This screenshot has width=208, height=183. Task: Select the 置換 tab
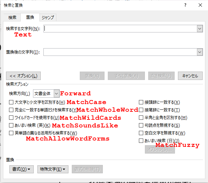click(30, 17)
